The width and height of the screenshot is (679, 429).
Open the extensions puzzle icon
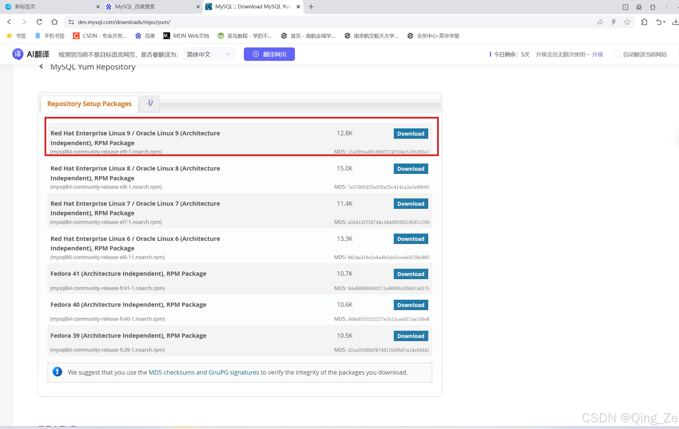point(644,22)
